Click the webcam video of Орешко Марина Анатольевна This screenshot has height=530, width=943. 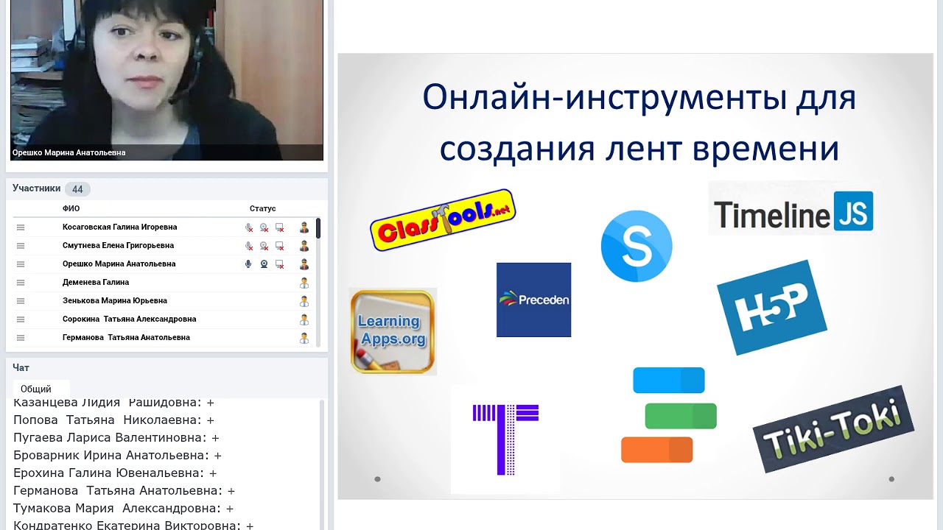pos(166,79)
